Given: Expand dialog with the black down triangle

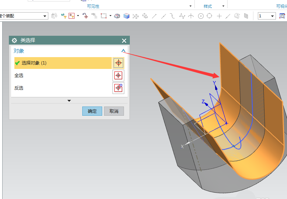Looking at the screenshot, I should click(x=69, y=101).
